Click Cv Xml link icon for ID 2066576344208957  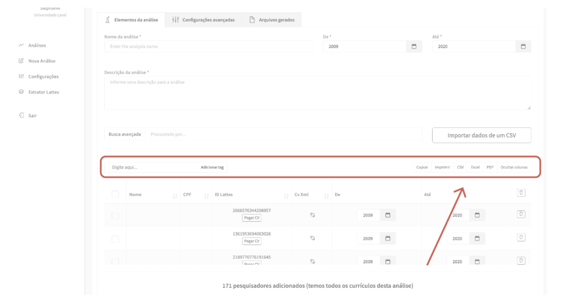pos(312,215)
